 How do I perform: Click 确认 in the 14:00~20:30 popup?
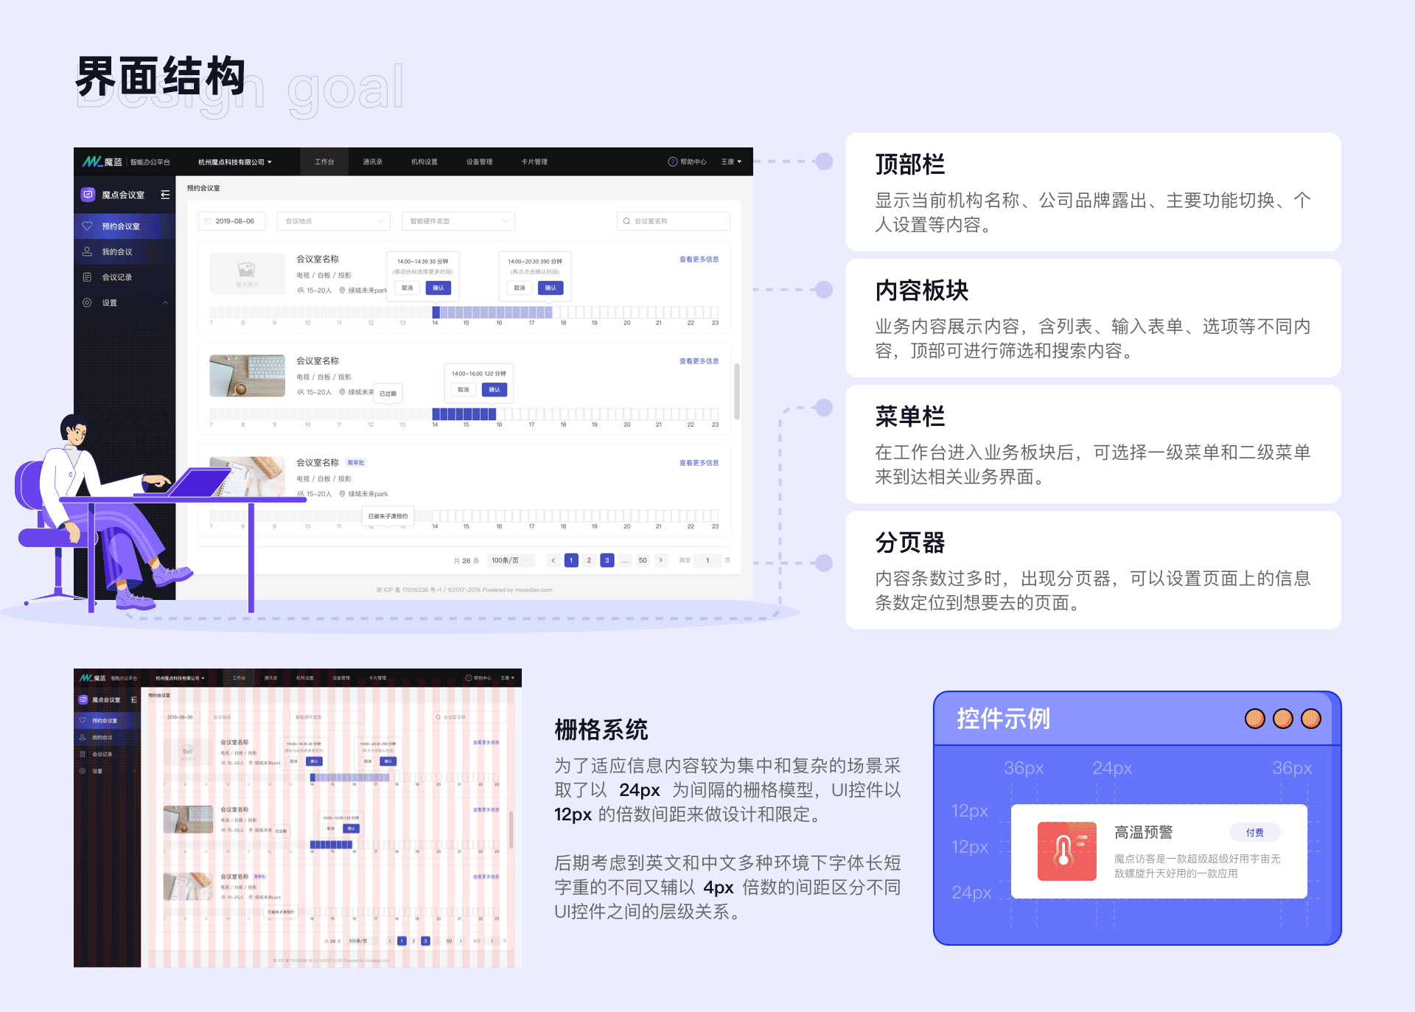551,288
